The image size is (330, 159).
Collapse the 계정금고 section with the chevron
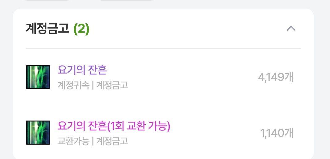point(291,29)
